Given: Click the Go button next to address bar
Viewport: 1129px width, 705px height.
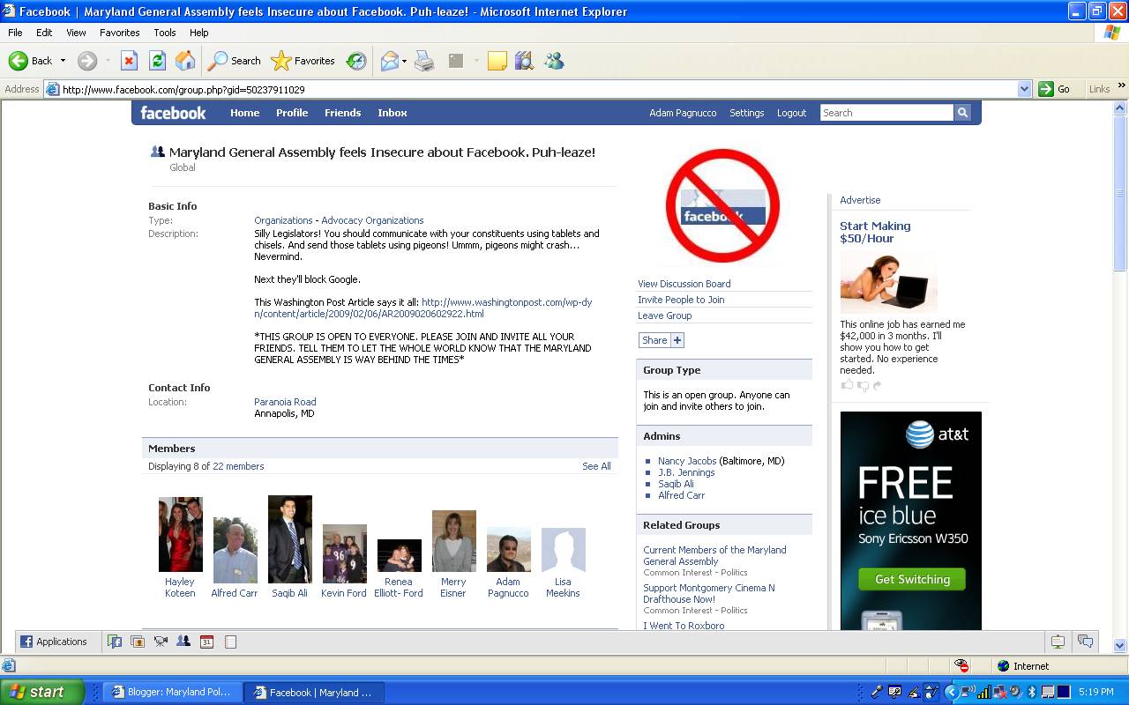Looking at the screenshot, I should 1055,89.
